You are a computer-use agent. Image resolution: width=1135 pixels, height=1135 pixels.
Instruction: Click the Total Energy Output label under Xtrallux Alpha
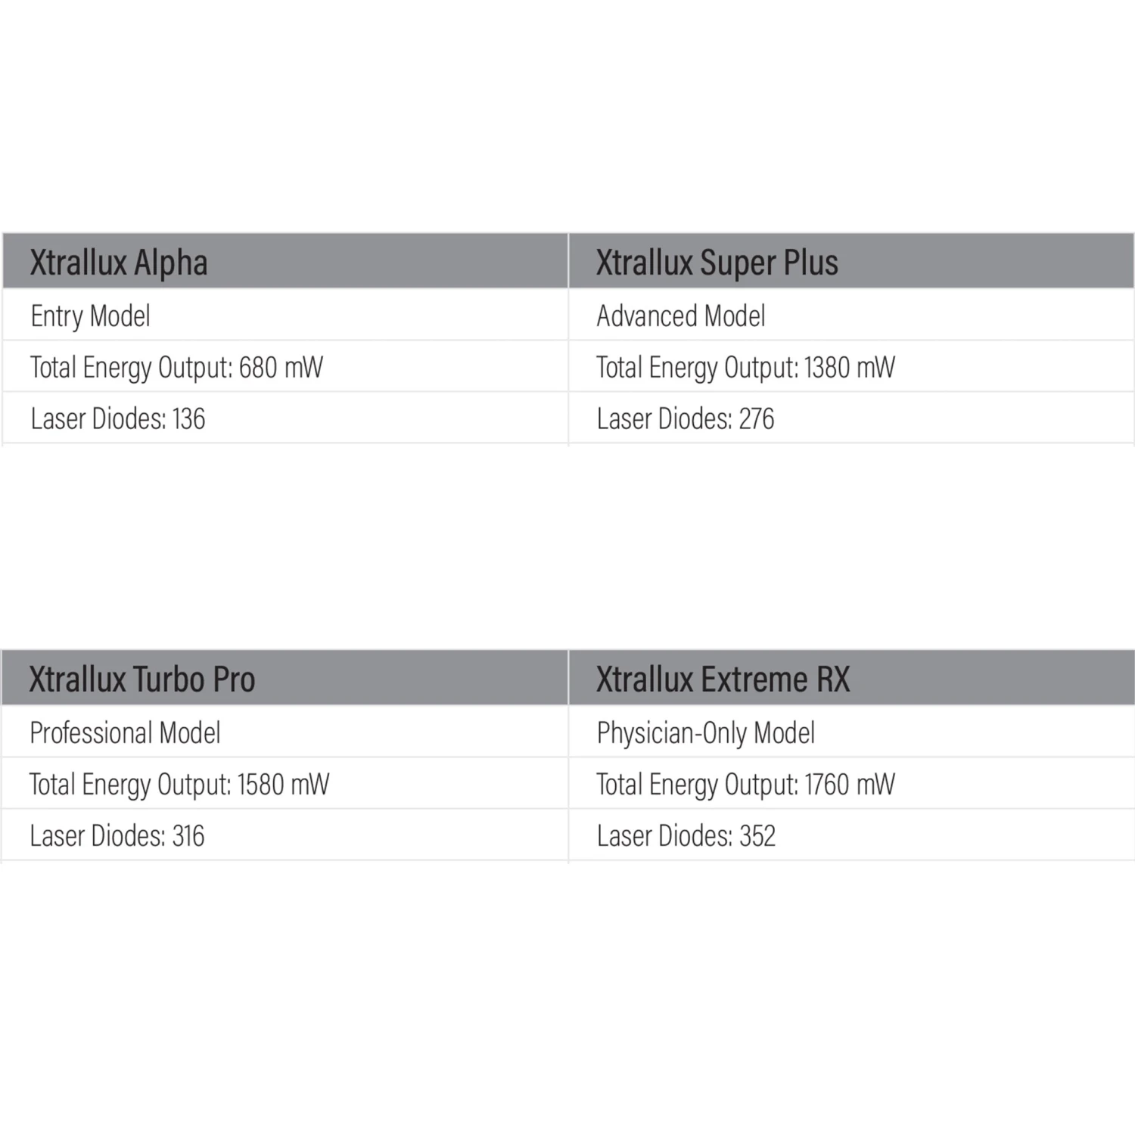tap(131, 368)
